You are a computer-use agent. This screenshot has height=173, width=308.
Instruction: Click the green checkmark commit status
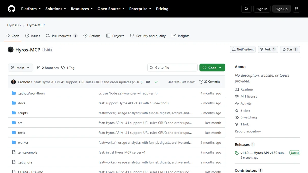[156, 82]
